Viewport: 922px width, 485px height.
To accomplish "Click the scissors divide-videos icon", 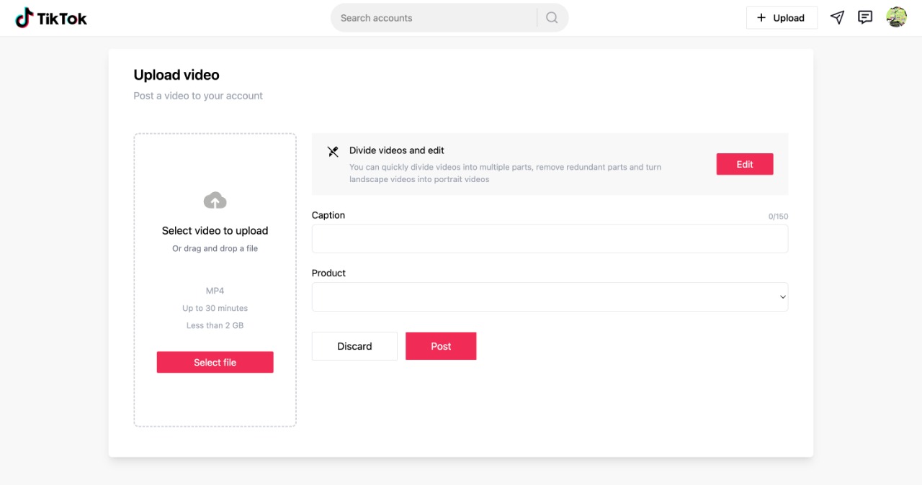I will click(332, 151).
